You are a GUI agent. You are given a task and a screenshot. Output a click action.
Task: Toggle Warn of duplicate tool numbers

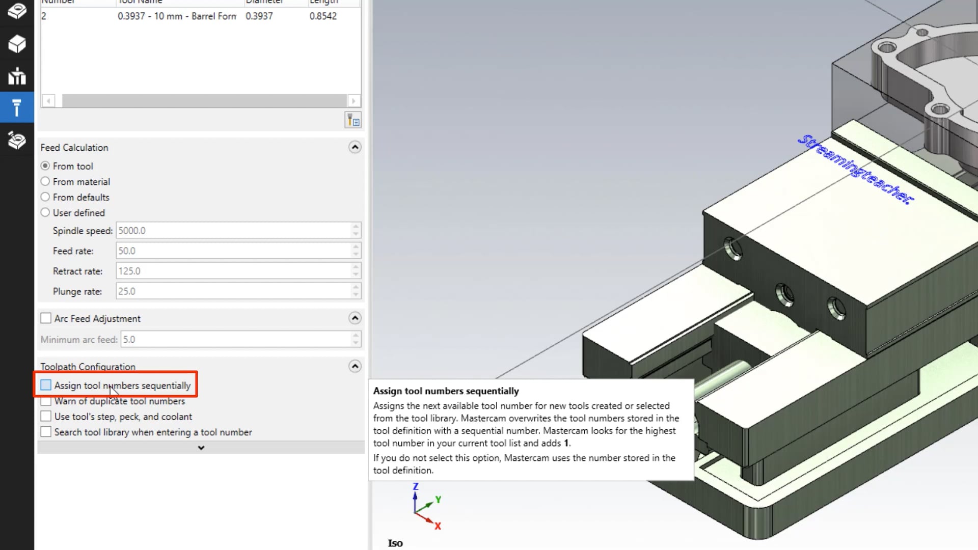(46, 401)
